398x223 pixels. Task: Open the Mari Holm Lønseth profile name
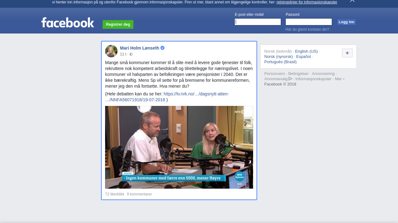(139, 48)
